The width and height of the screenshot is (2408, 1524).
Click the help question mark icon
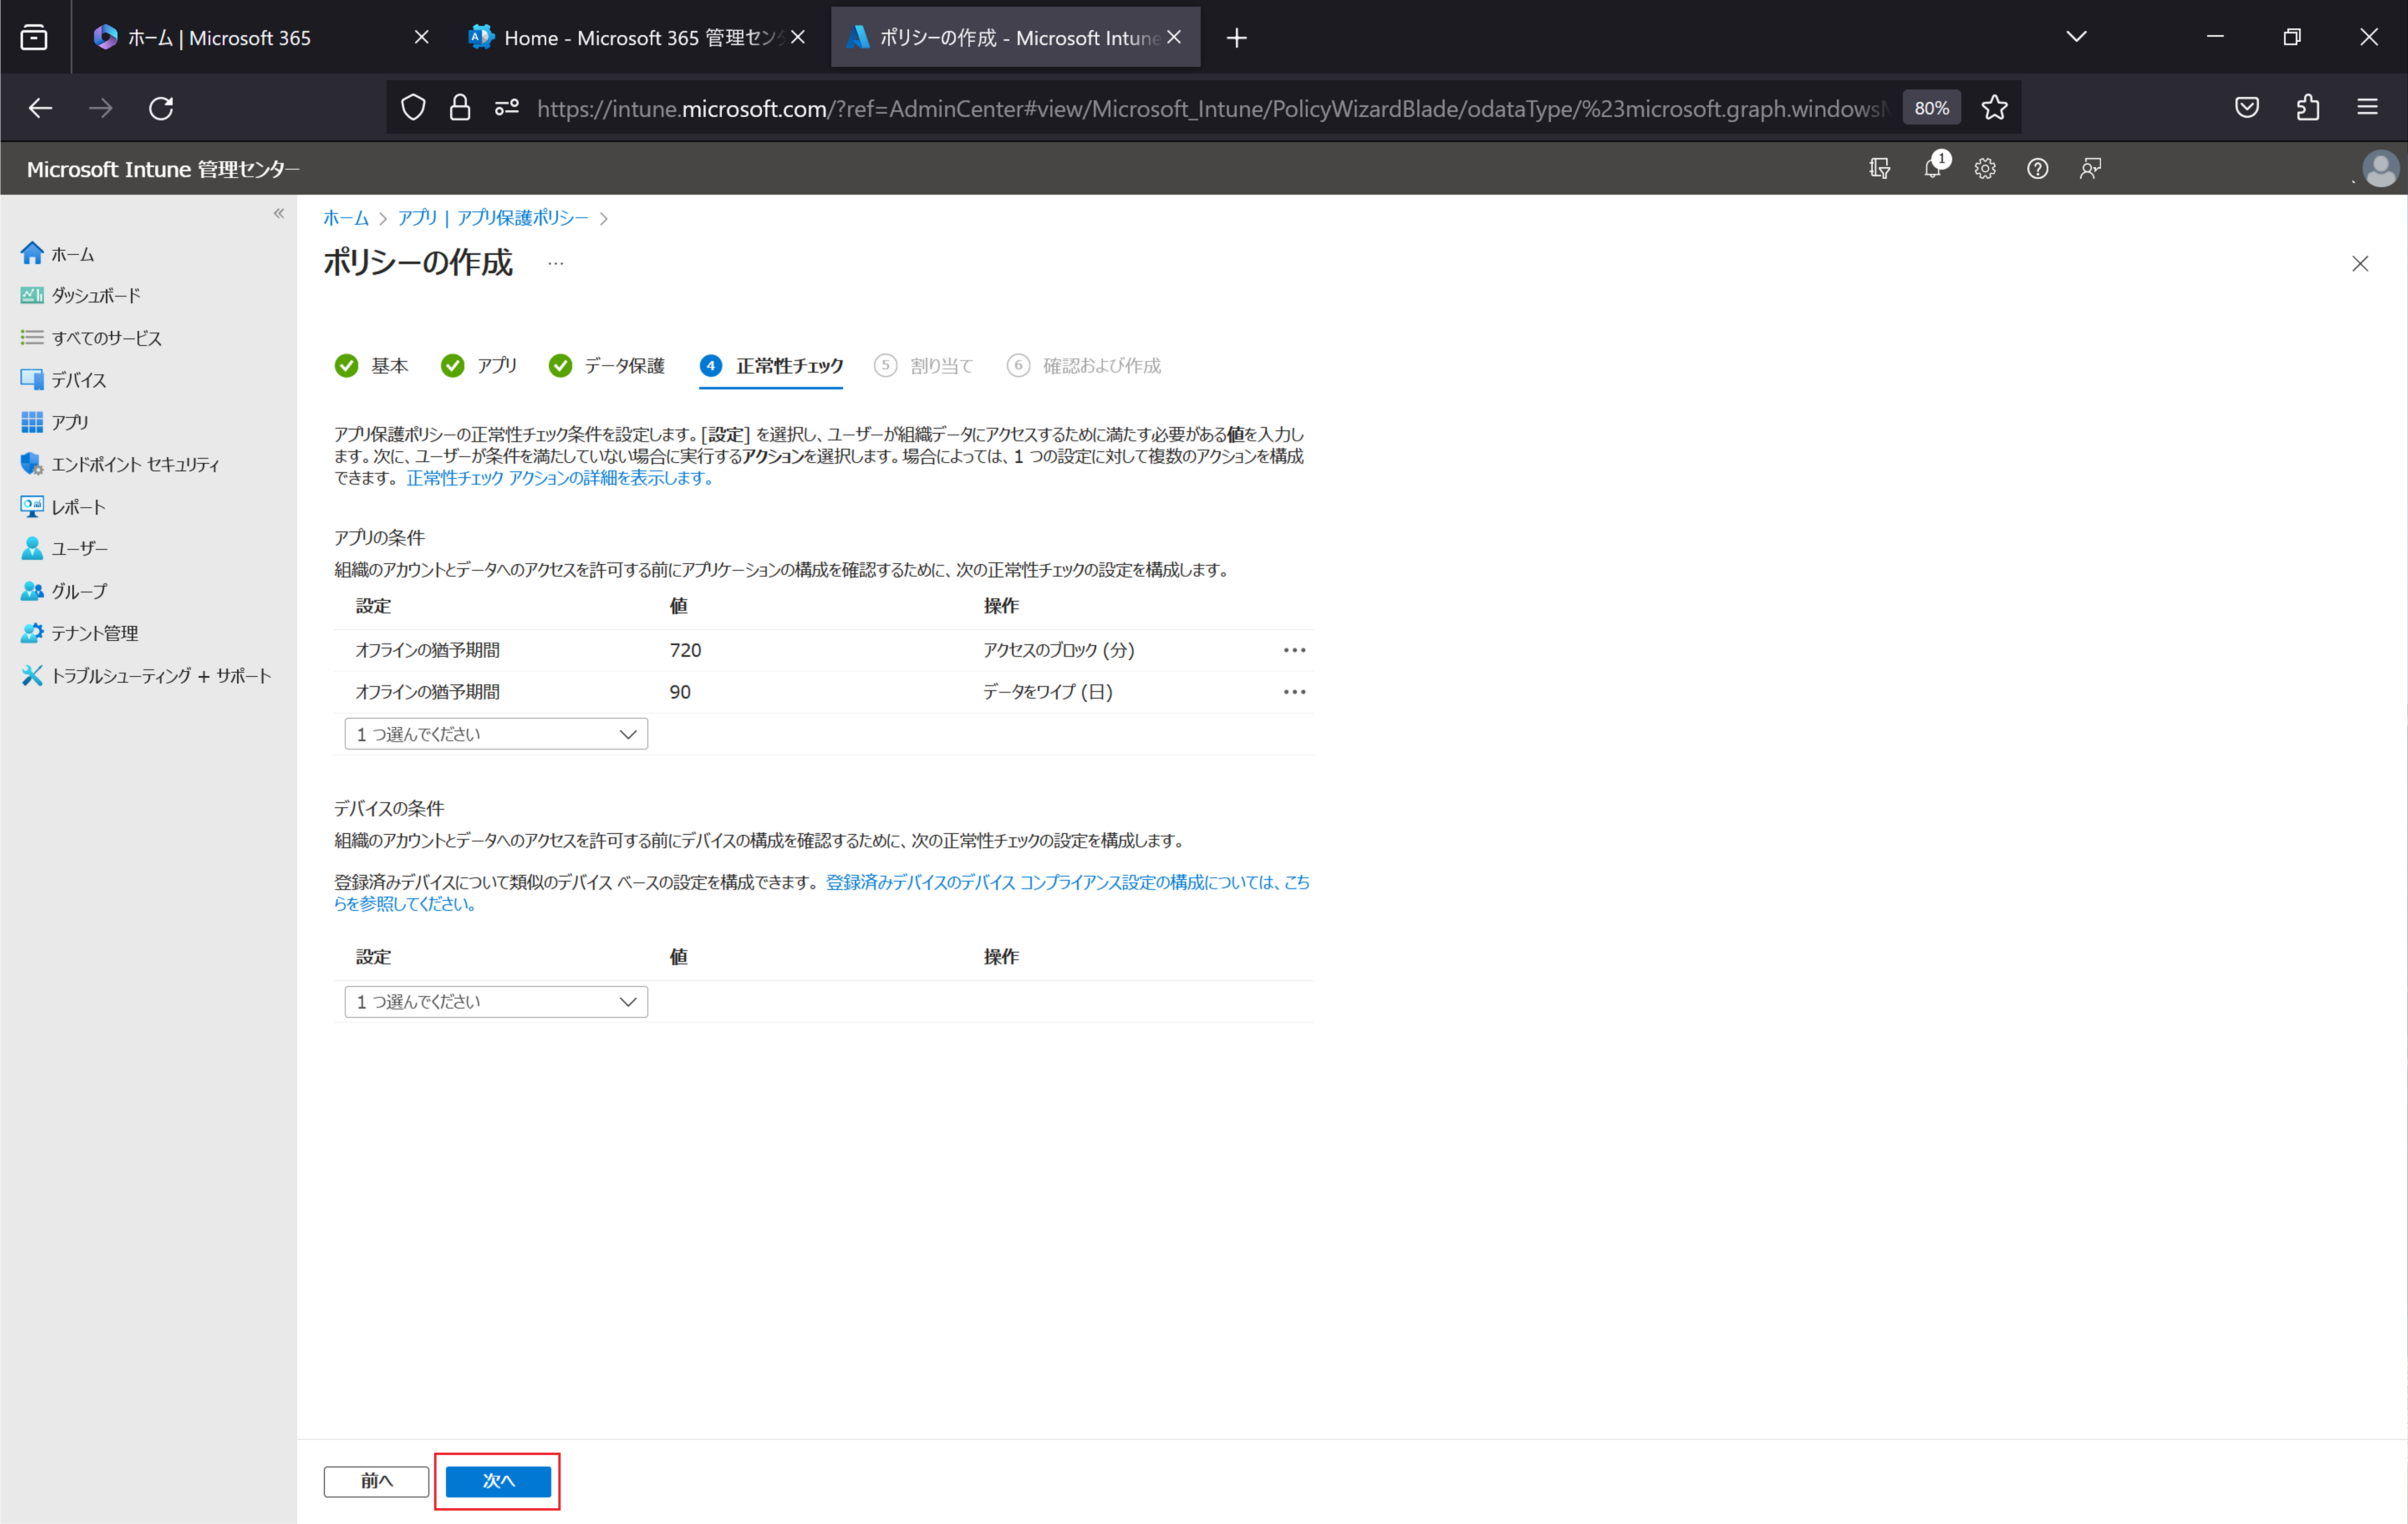click(x=2037, y=168)
